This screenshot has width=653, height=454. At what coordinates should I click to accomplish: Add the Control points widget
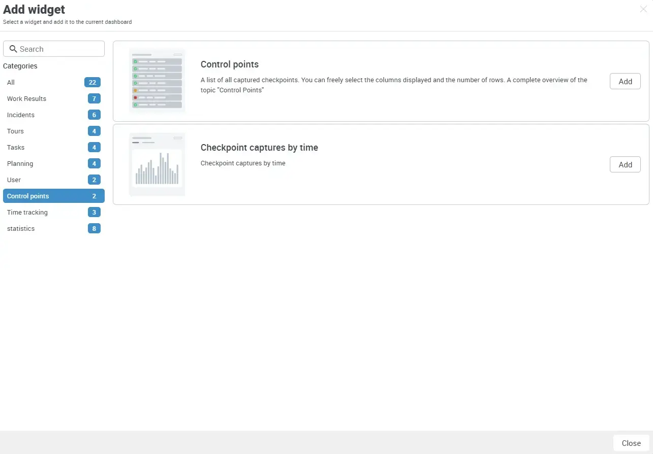[x=625, y=81]
